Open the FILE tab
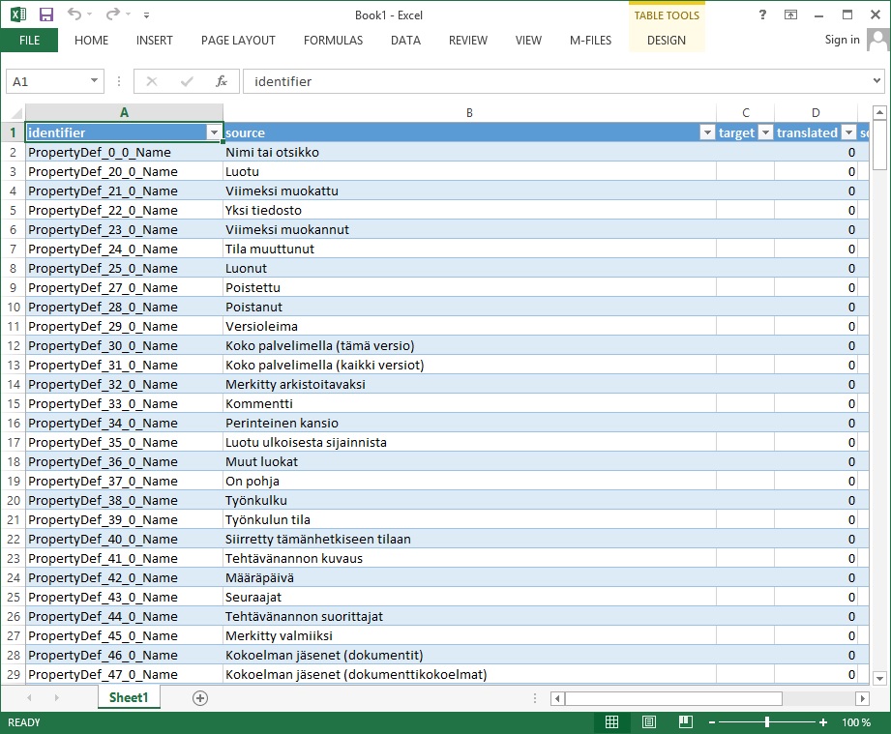The image size is (891, 734). (x=29, y=41)
